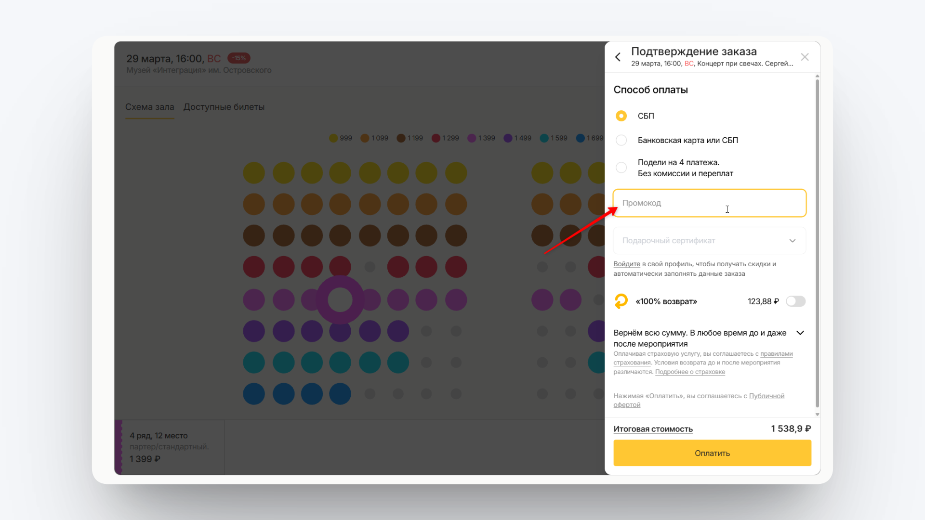Choose Подели на 4 платежа option

[x=621, y=168]
